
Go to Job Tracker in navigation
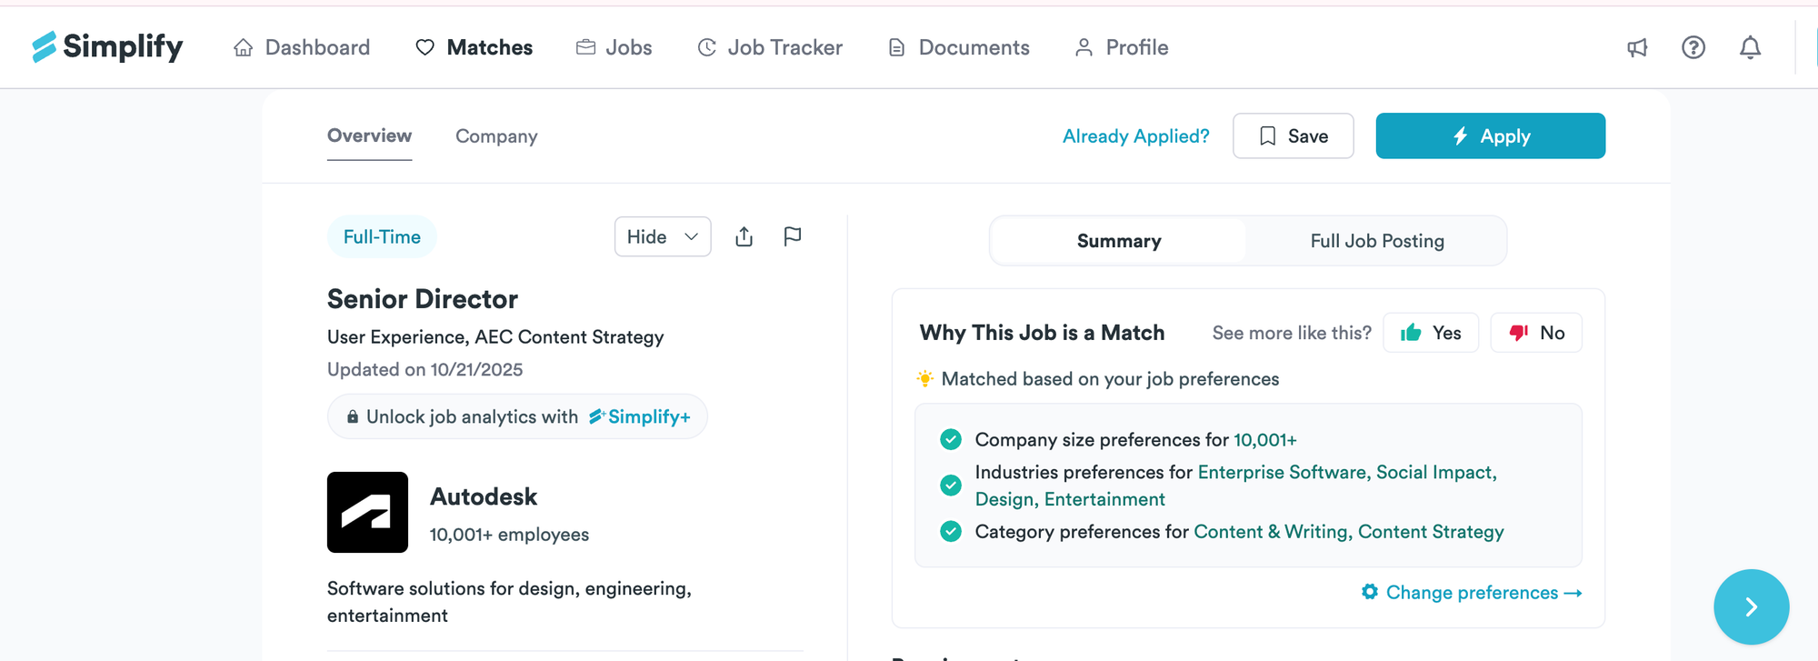(x=770, y=47)
